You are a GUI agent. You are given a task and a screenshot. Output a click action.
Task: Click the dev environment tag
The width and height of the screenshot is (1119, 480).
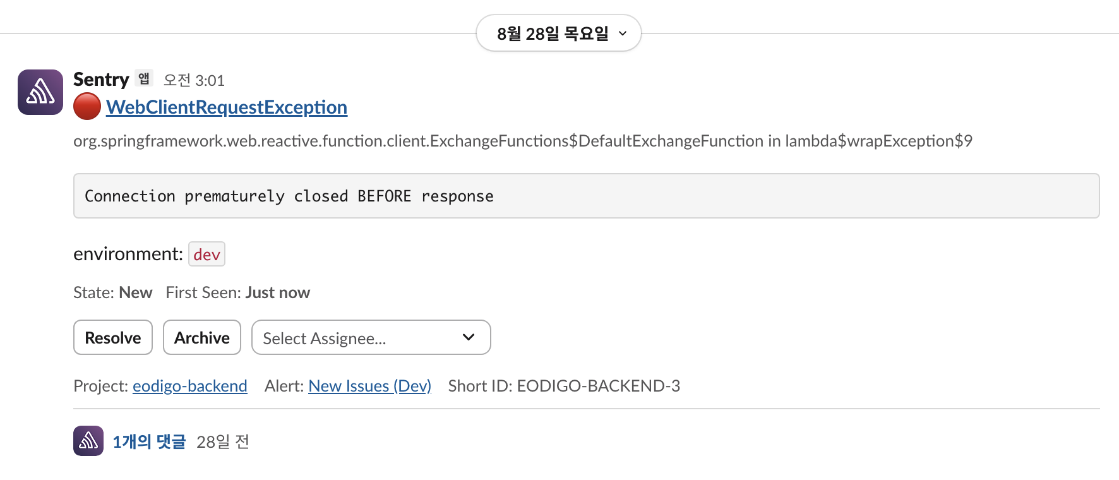pos(206,255)
